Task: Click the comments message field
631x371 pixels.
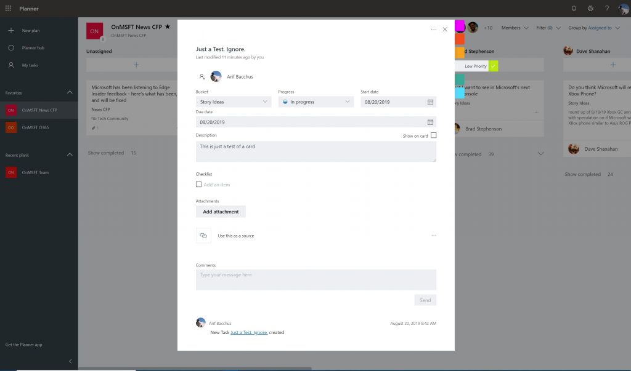Action: (x=315, y=279)
